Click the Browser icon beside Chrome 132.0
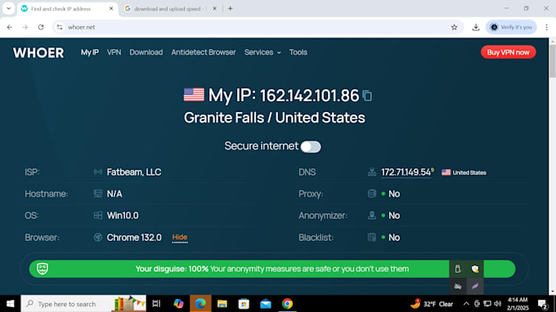Image resolution: width=556 pixels, height=312 pixels. tap(98, 238)
